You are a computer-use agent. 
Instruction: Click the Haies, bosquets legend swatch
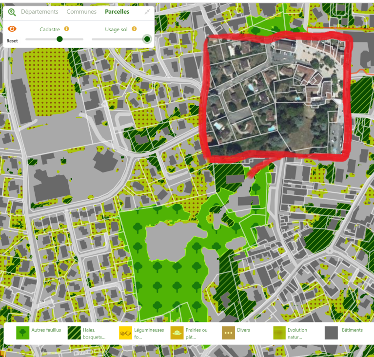point(74,333)
